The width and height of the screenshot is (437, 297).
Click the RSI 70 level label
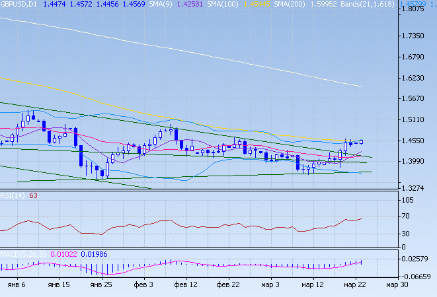[408, 216]
